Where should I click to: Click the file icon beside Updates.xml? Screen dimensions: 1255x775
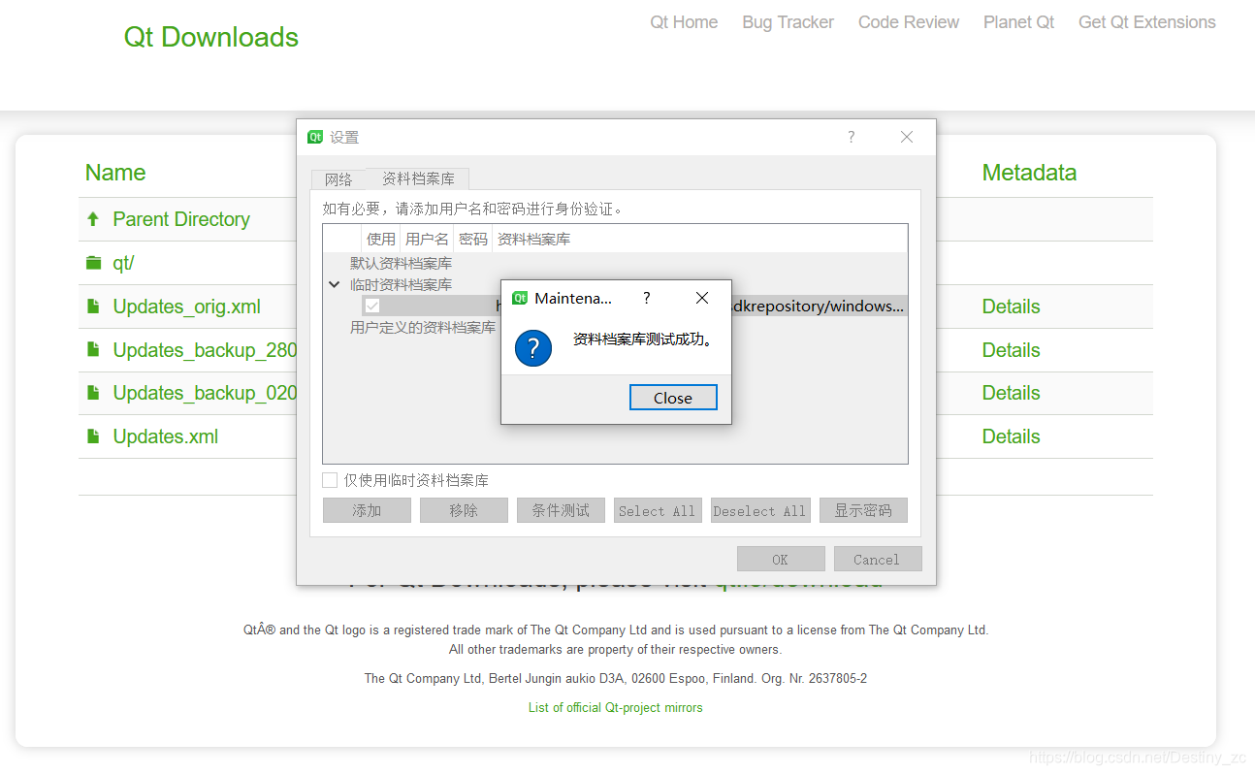92,436
